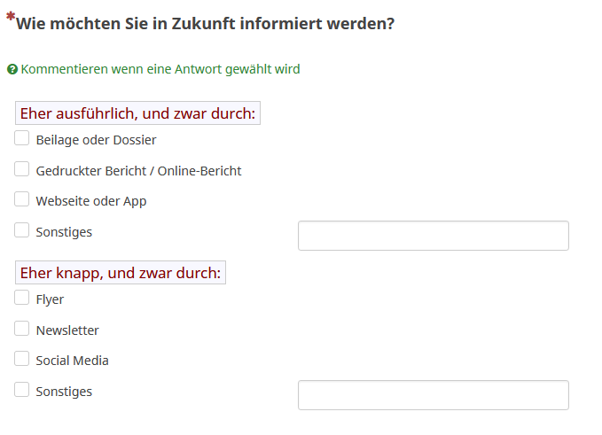Focus comment field for Sonstiges under Eher knapp
Image resolution: width=602 pixels, height=435 pixels.
[433, 395]
